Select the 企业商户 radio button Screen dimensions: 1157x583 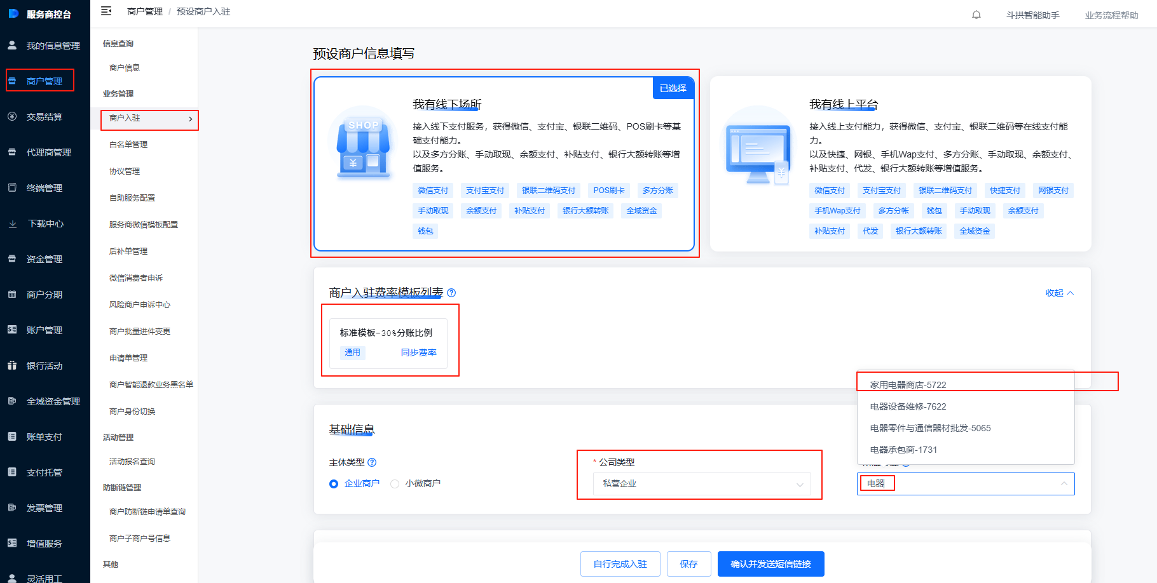click(334, 484)
